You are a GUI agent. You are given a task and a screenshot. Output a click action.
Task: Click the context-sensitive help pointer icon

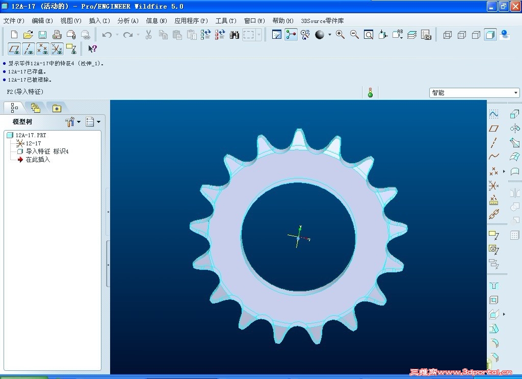coord(92,49)
